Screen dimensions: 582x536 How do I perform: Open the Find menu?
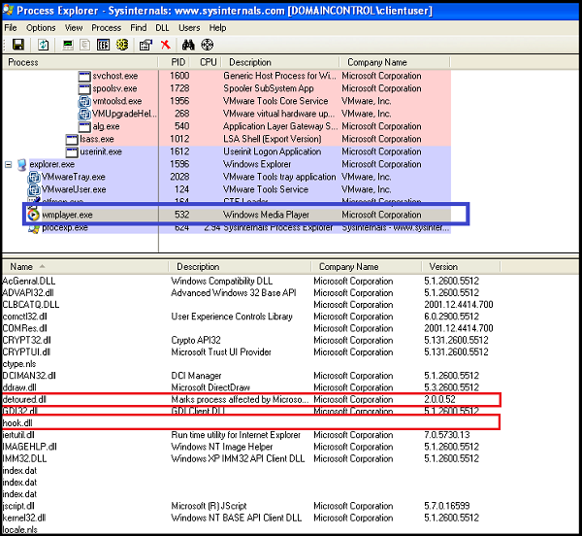[139, 28]
